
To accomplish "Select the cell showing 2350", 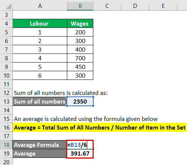I will point(80,101).
